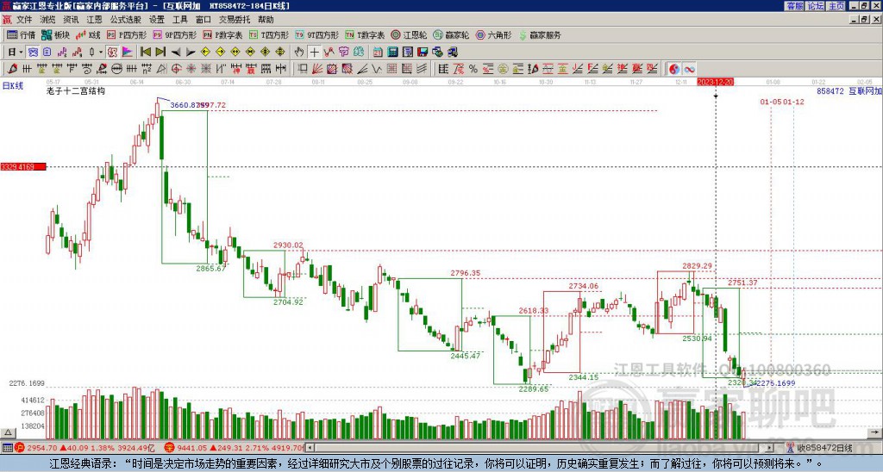Open the 公式选股 menu
The height and width of the screenshot is (472, 883).
click(125, 19)
